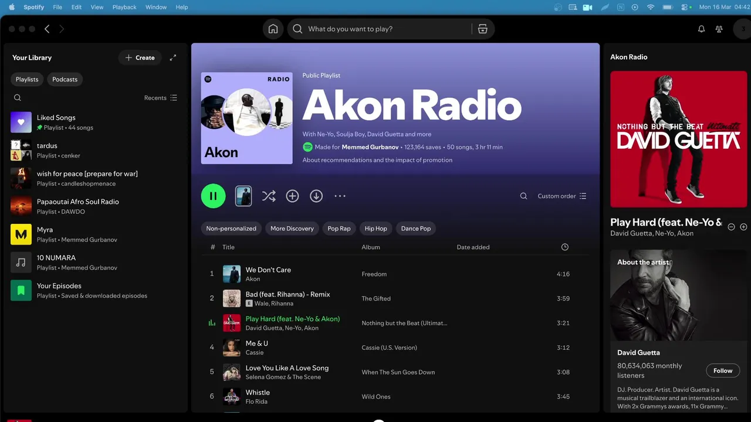Select the Playlists filter chip
The width and height of the screenshot is (751, 422).
point(27,79)
